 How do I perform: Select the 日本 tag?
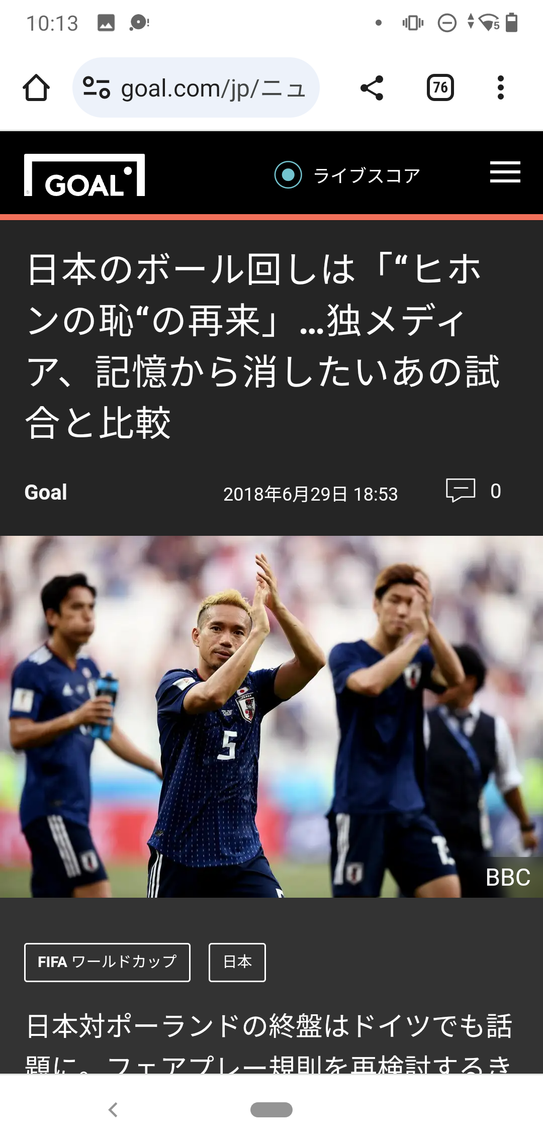coord(237,962)
